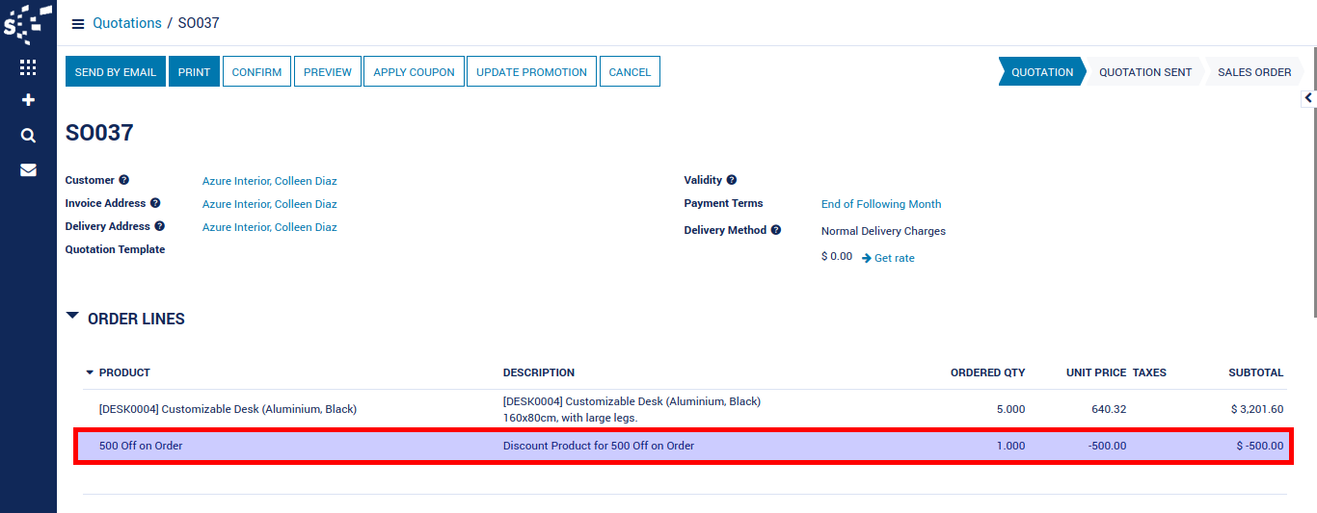The height and width of the screenshot is (513, 1317).
Task: Open search using magnifier sidebar icon
Action: pos(28,136)
